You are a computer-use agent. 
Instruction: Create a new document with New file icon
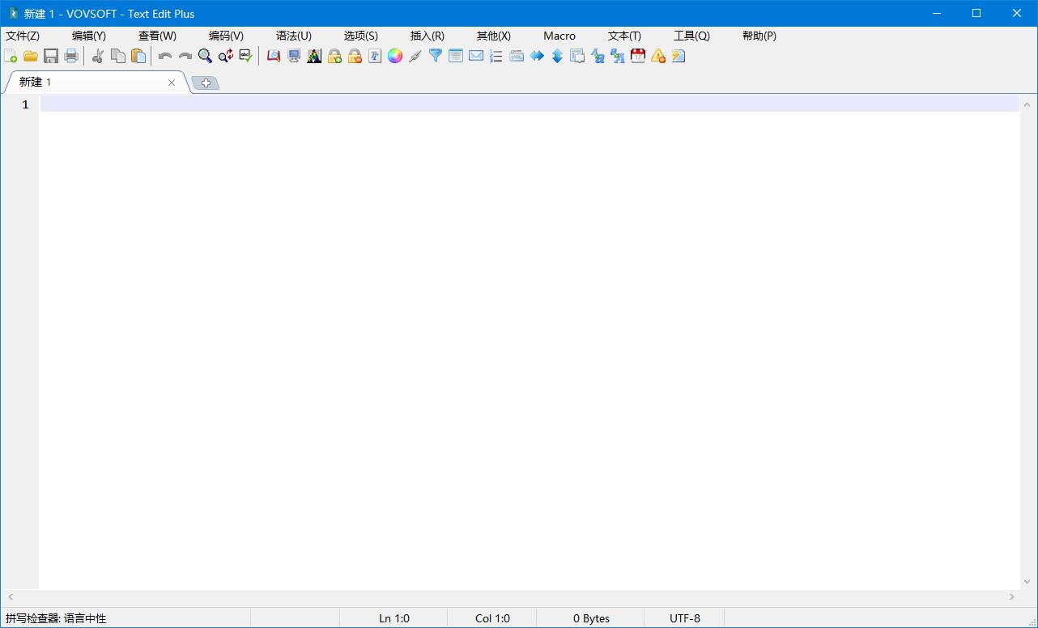point(11,56)
